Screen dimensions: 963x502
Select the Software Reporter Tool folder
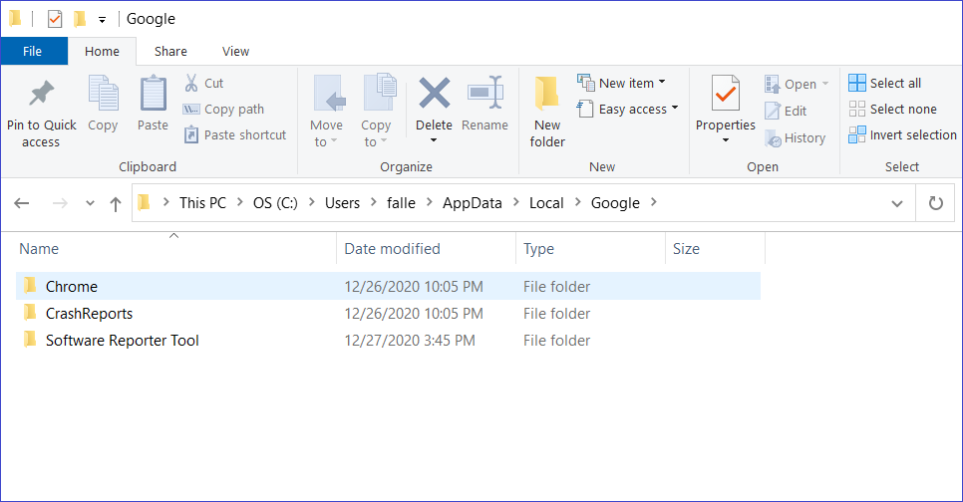pos(388,341)
